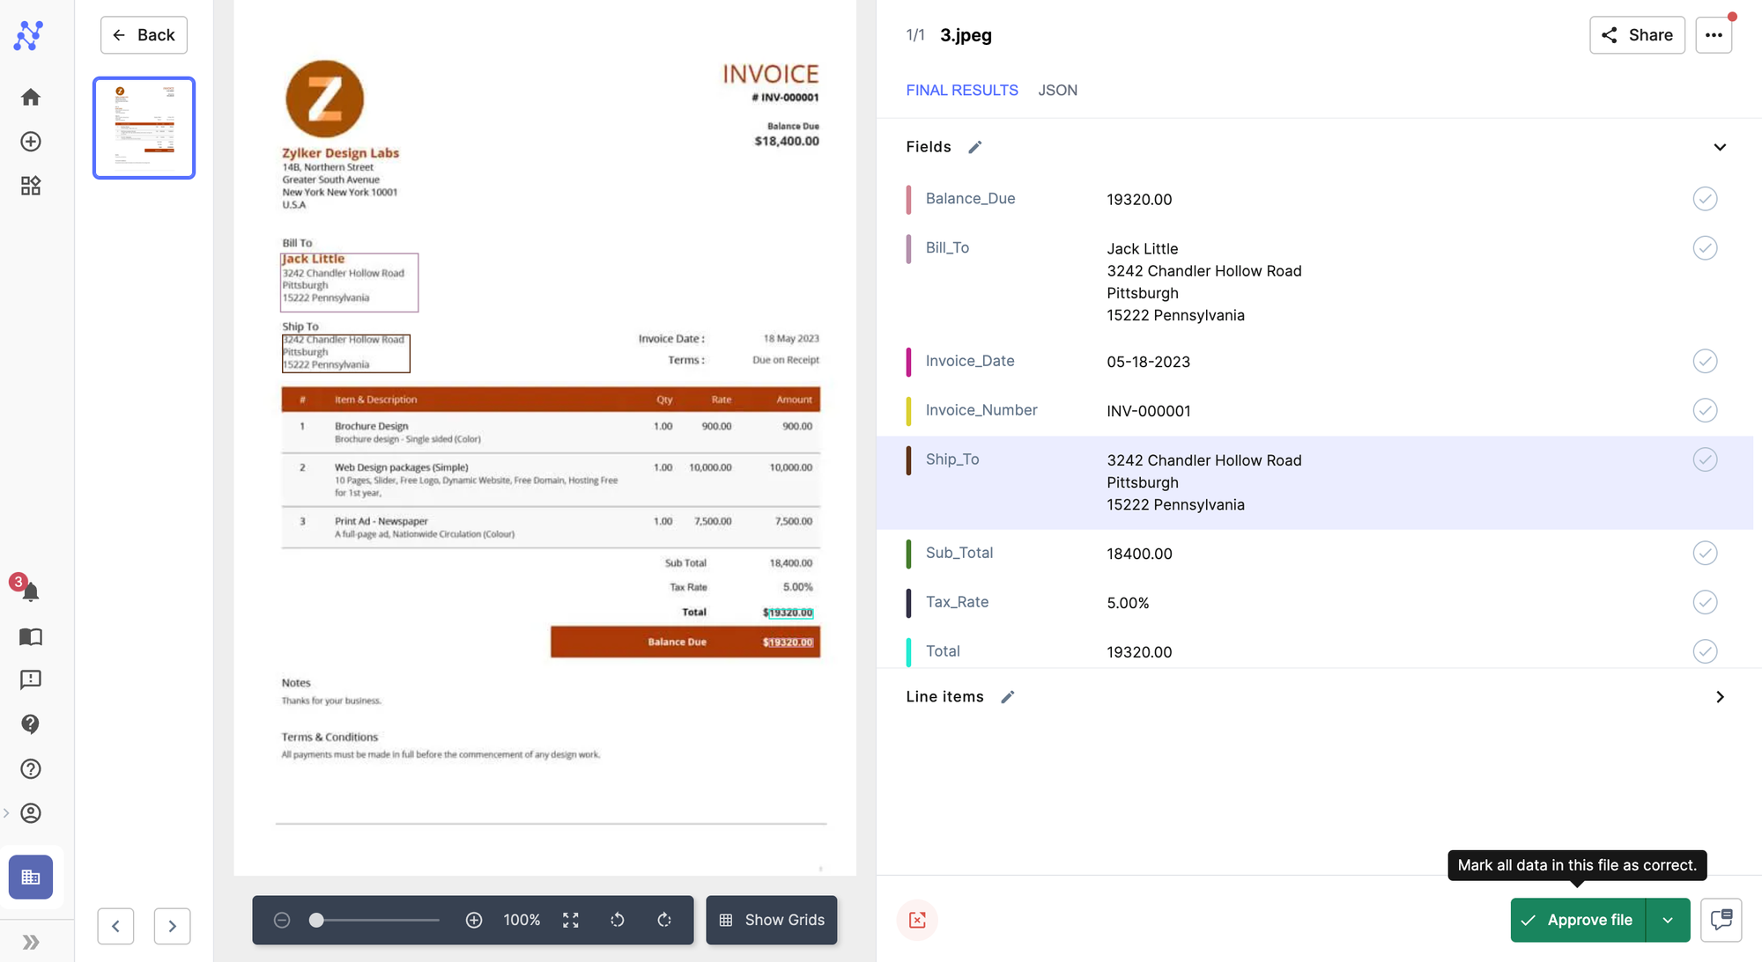Click the Show Grids button
This screenshot has width=1762, height=962.
tap(772, 920)
